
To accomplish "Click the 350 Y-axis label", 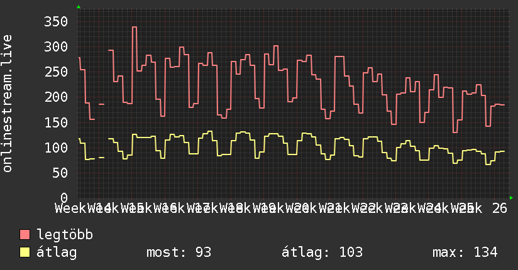I will (x=56, y=22).
